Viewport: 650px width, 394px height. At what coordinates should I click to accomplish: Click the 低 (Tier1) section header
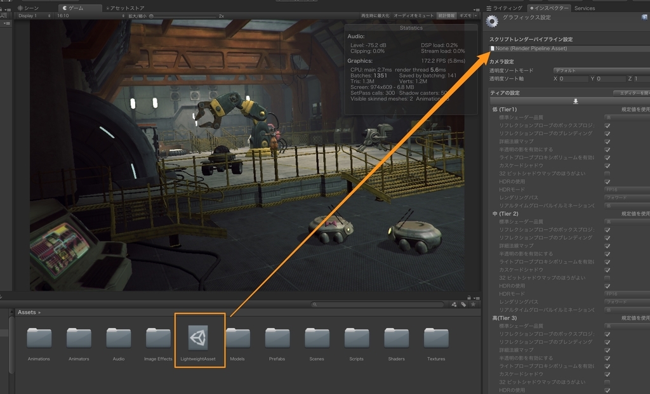505,109
